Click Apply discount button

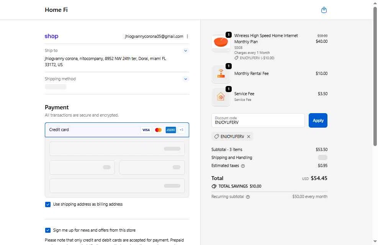click(318, 120)
